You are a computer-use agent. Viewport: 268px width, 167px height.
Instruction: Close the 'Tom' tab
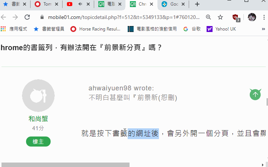57,4
